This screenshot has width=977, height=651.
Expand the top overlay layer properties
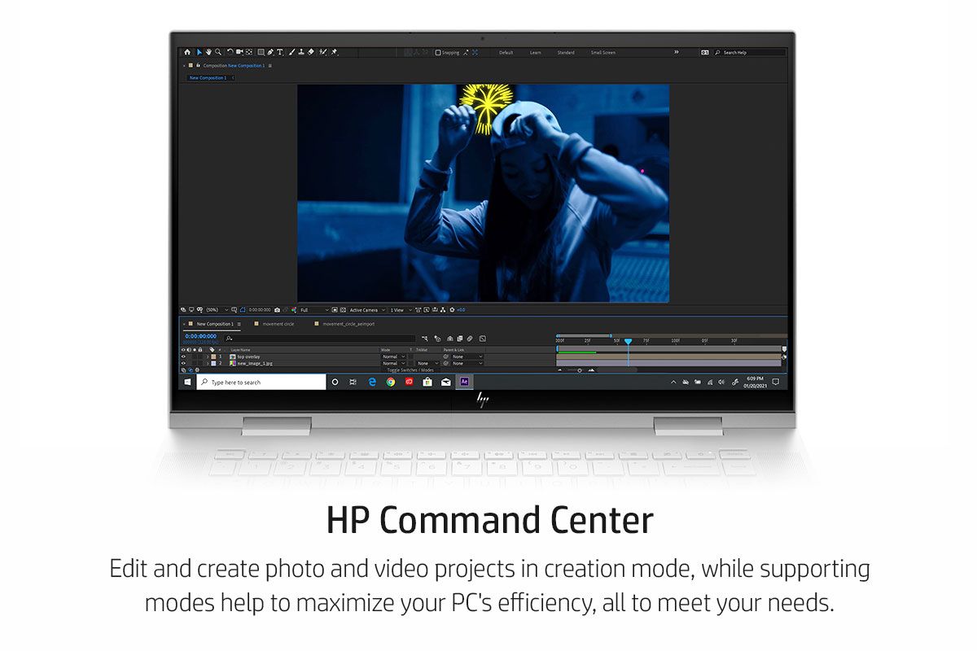pos(206,356)
